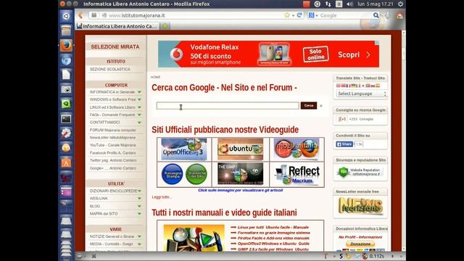The image size is (464, 261).
Task: Click the close X icon in add-on bar
Action: click(x=94, y=256)
